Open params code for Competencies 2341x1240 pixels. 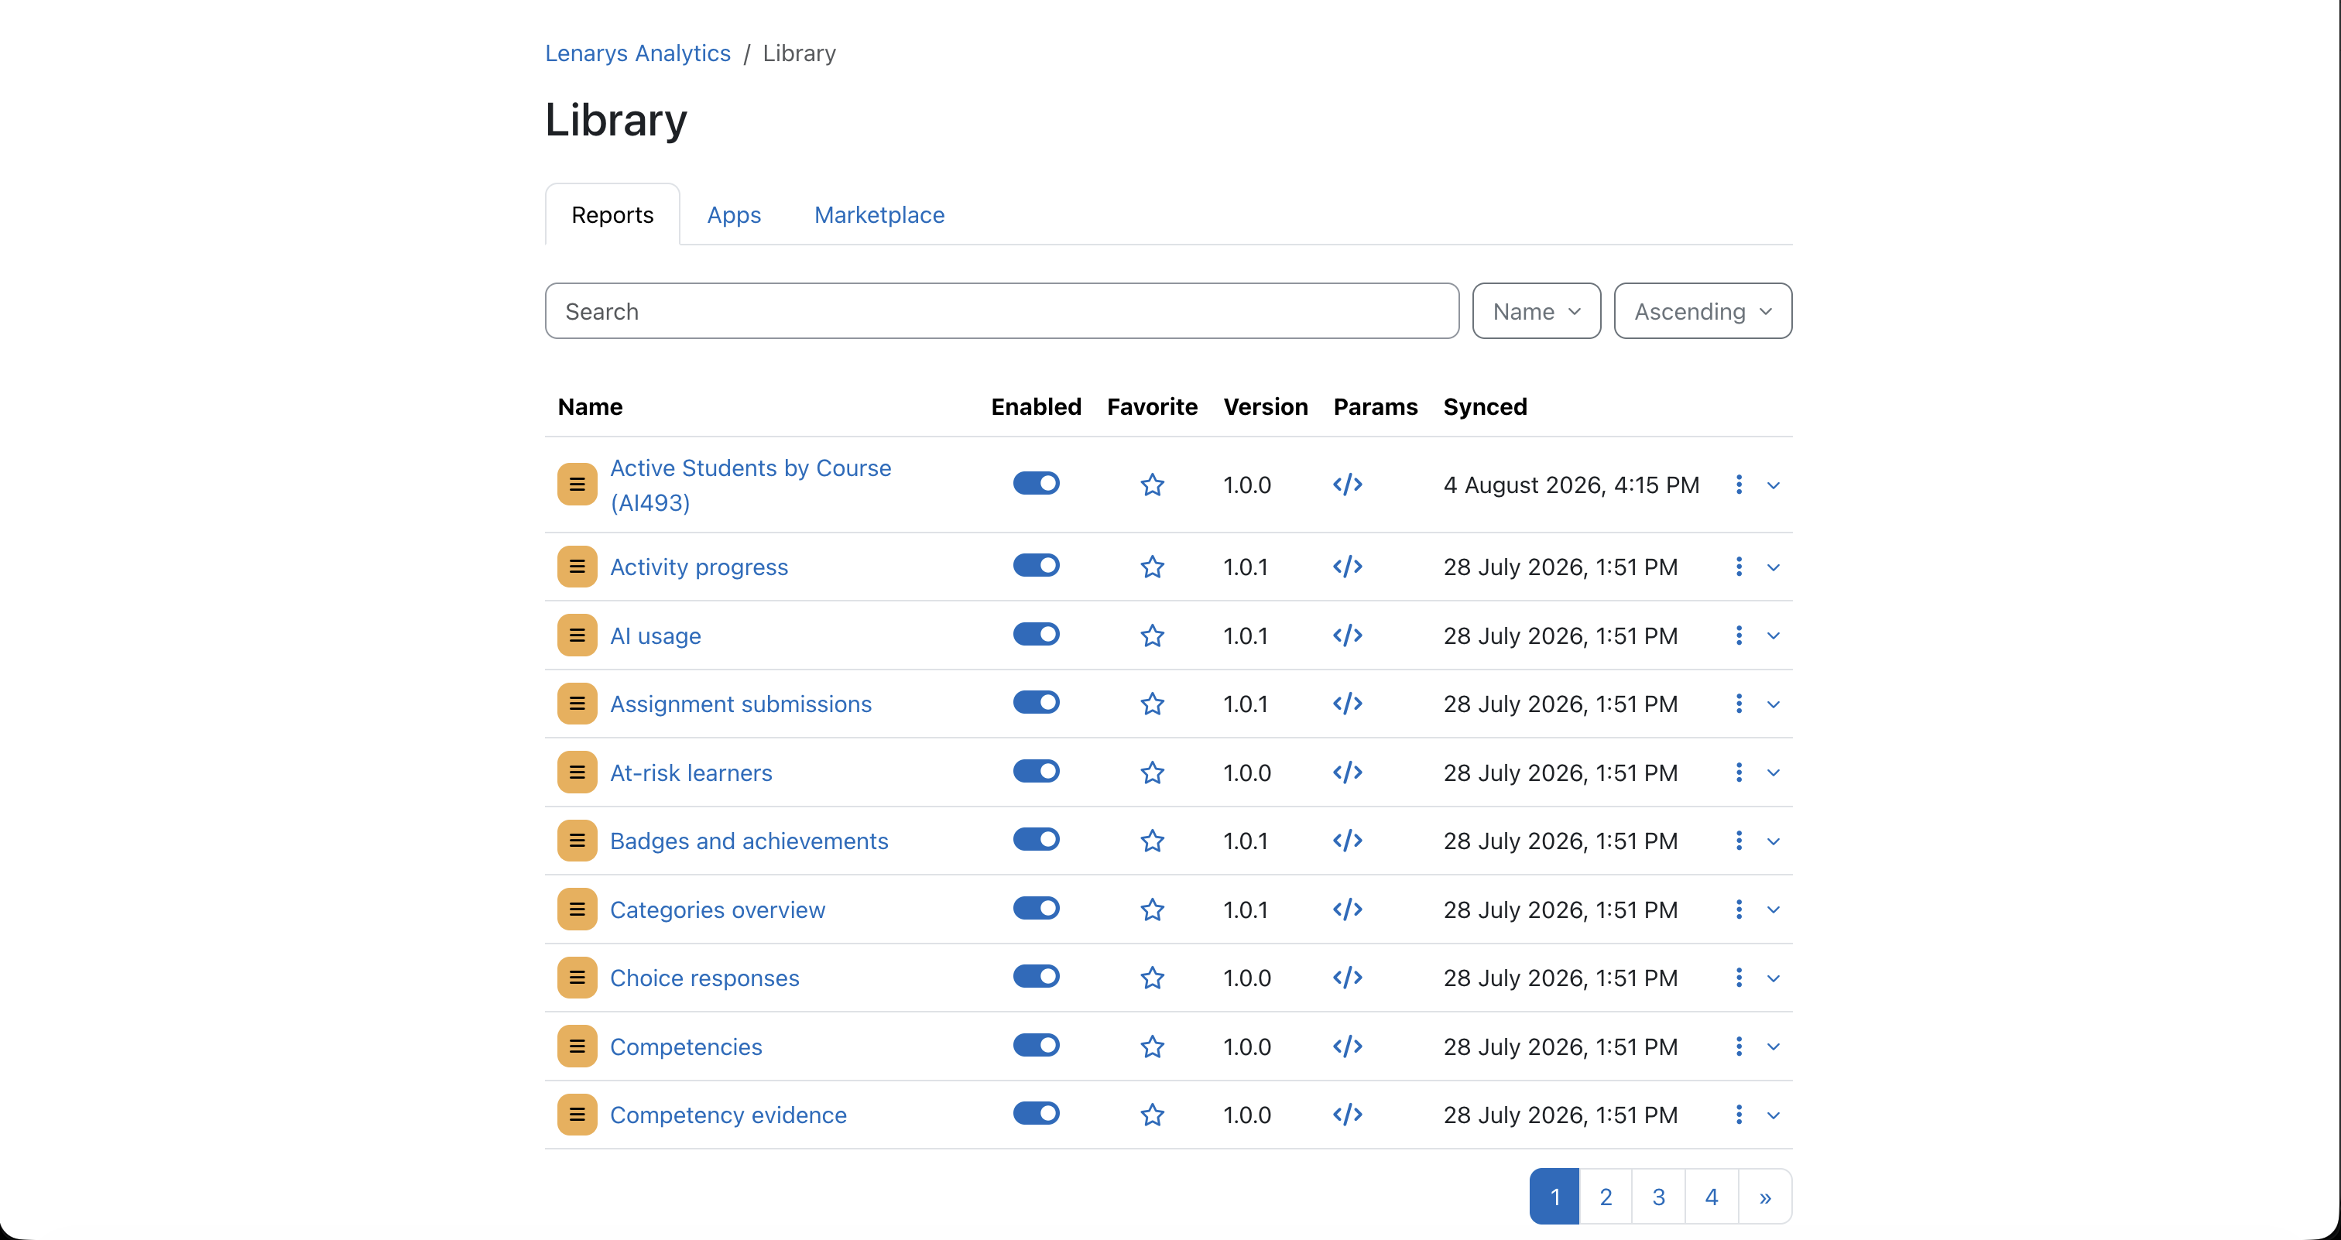coord(1347,1046)
